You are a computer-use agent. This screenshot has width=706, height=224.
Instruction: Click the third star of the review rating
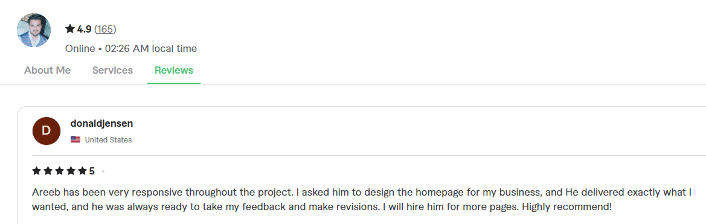click(59, 171)
